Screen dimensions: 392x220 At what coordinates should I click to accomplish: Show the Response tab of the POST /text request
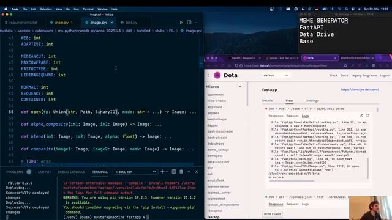(276, 116)
